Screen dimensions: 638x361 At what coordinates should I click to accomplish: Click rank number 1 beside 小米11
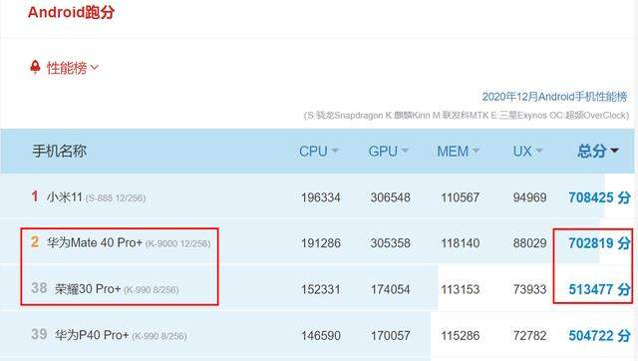point(35,196)
